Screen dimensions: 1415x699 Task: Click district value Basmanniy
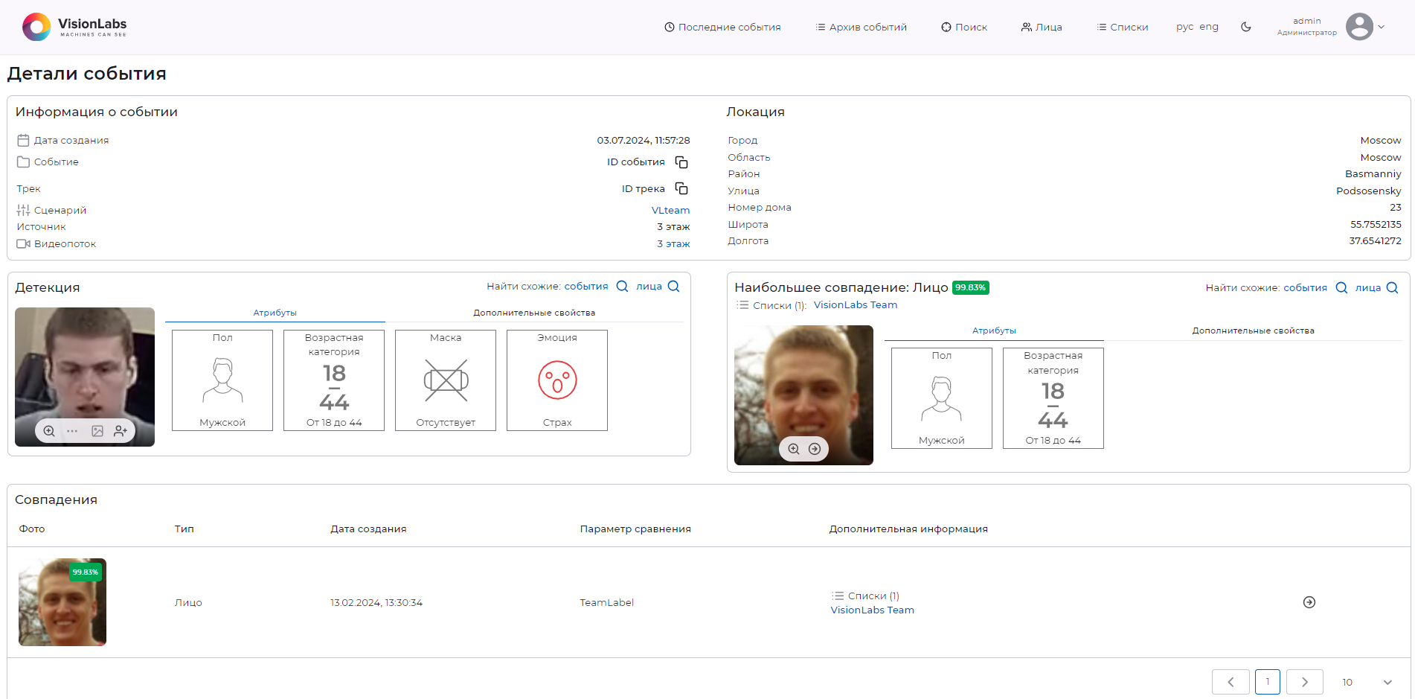click(1373, 174)
